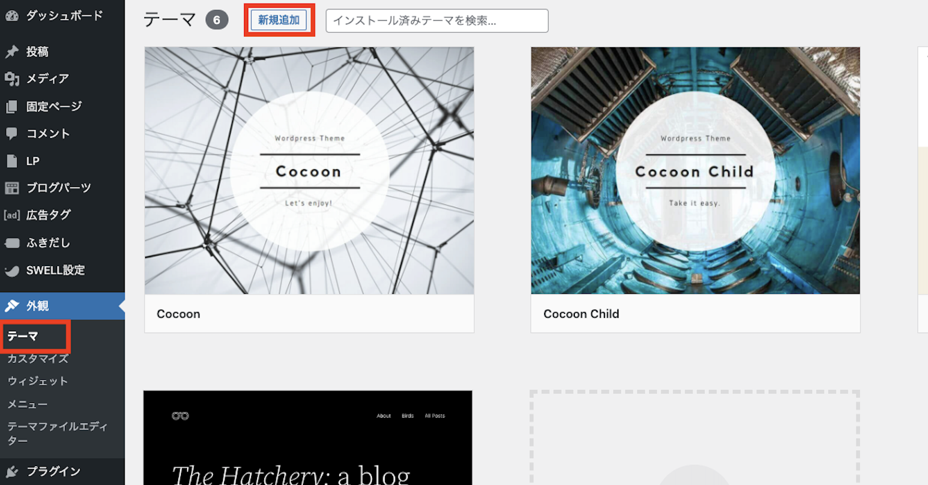
Task: Click the table icon beside ブログパーツ
Action: (12, 188)
